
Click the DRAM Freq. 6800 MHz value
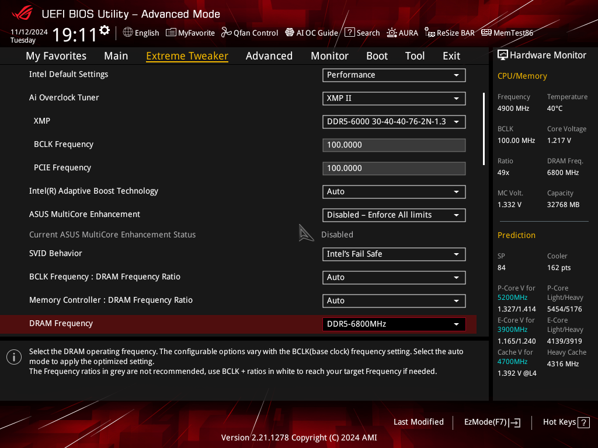tap(563, 173)
